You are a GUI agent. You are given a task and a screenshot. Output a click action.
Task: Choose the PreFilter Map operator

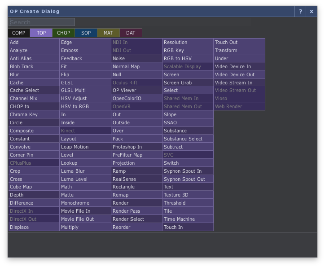(x=136, y=155)
